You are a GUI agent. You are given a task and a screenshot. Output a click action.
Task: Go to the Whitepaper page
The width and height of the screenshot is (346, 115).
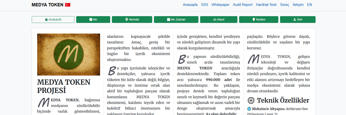pos(220,5)
